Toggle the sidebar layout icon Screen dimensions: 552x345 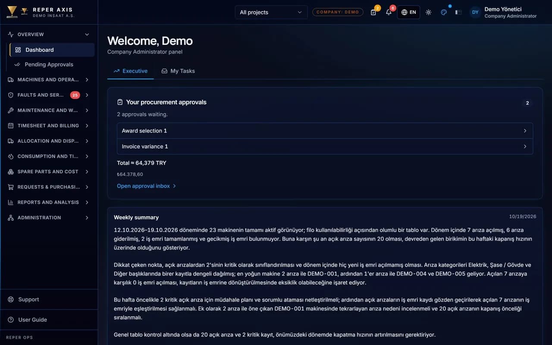(458, 13)
